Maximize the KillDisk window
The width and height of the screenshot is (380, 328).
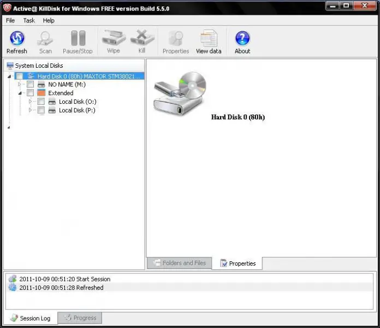coord(346,5)
